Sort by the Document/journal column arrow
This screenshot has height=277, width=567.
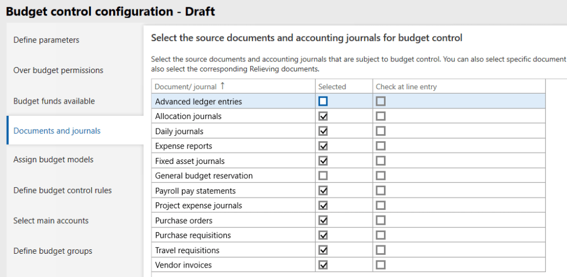(222, 86)
